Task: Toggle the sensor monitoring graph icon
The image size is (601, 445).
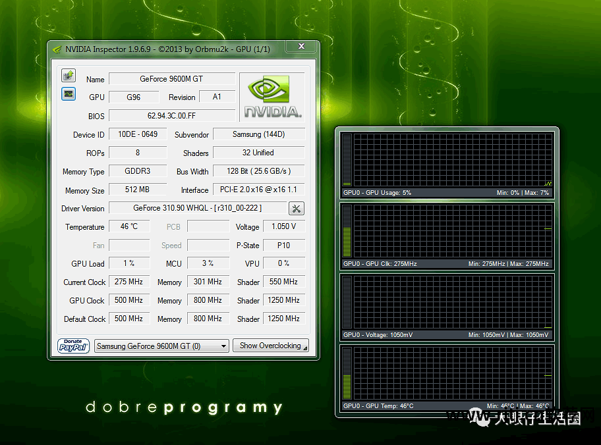Action: pos(69,94)
